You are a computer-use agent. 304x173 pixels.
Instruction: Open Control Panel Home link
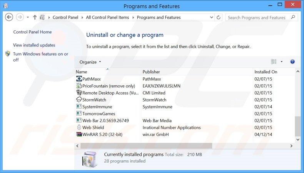32,32
